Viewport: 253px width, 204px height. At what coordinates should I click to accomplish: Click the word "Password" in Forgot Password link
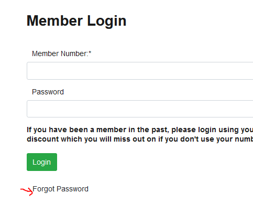[x=72, y=189]
